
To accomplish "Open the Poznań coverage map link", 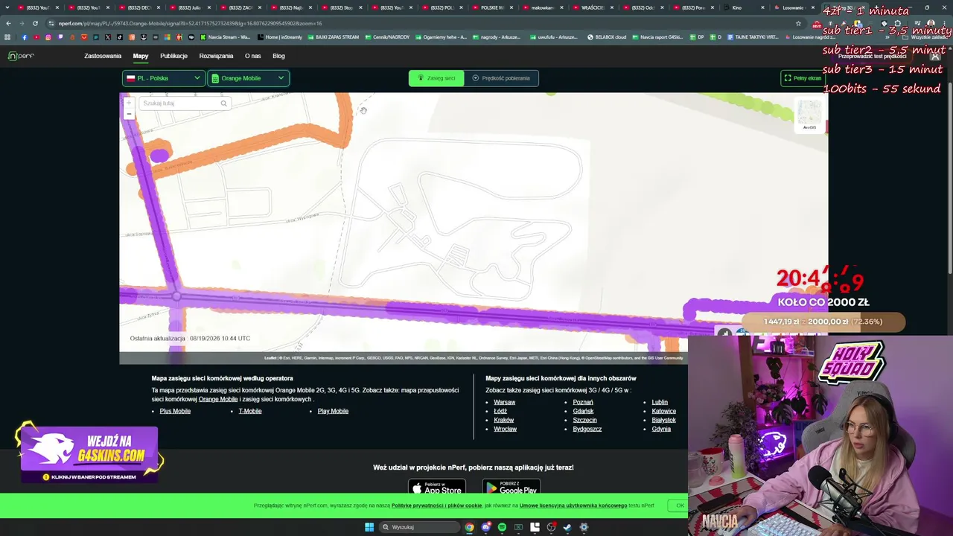I will click(583, 402).
